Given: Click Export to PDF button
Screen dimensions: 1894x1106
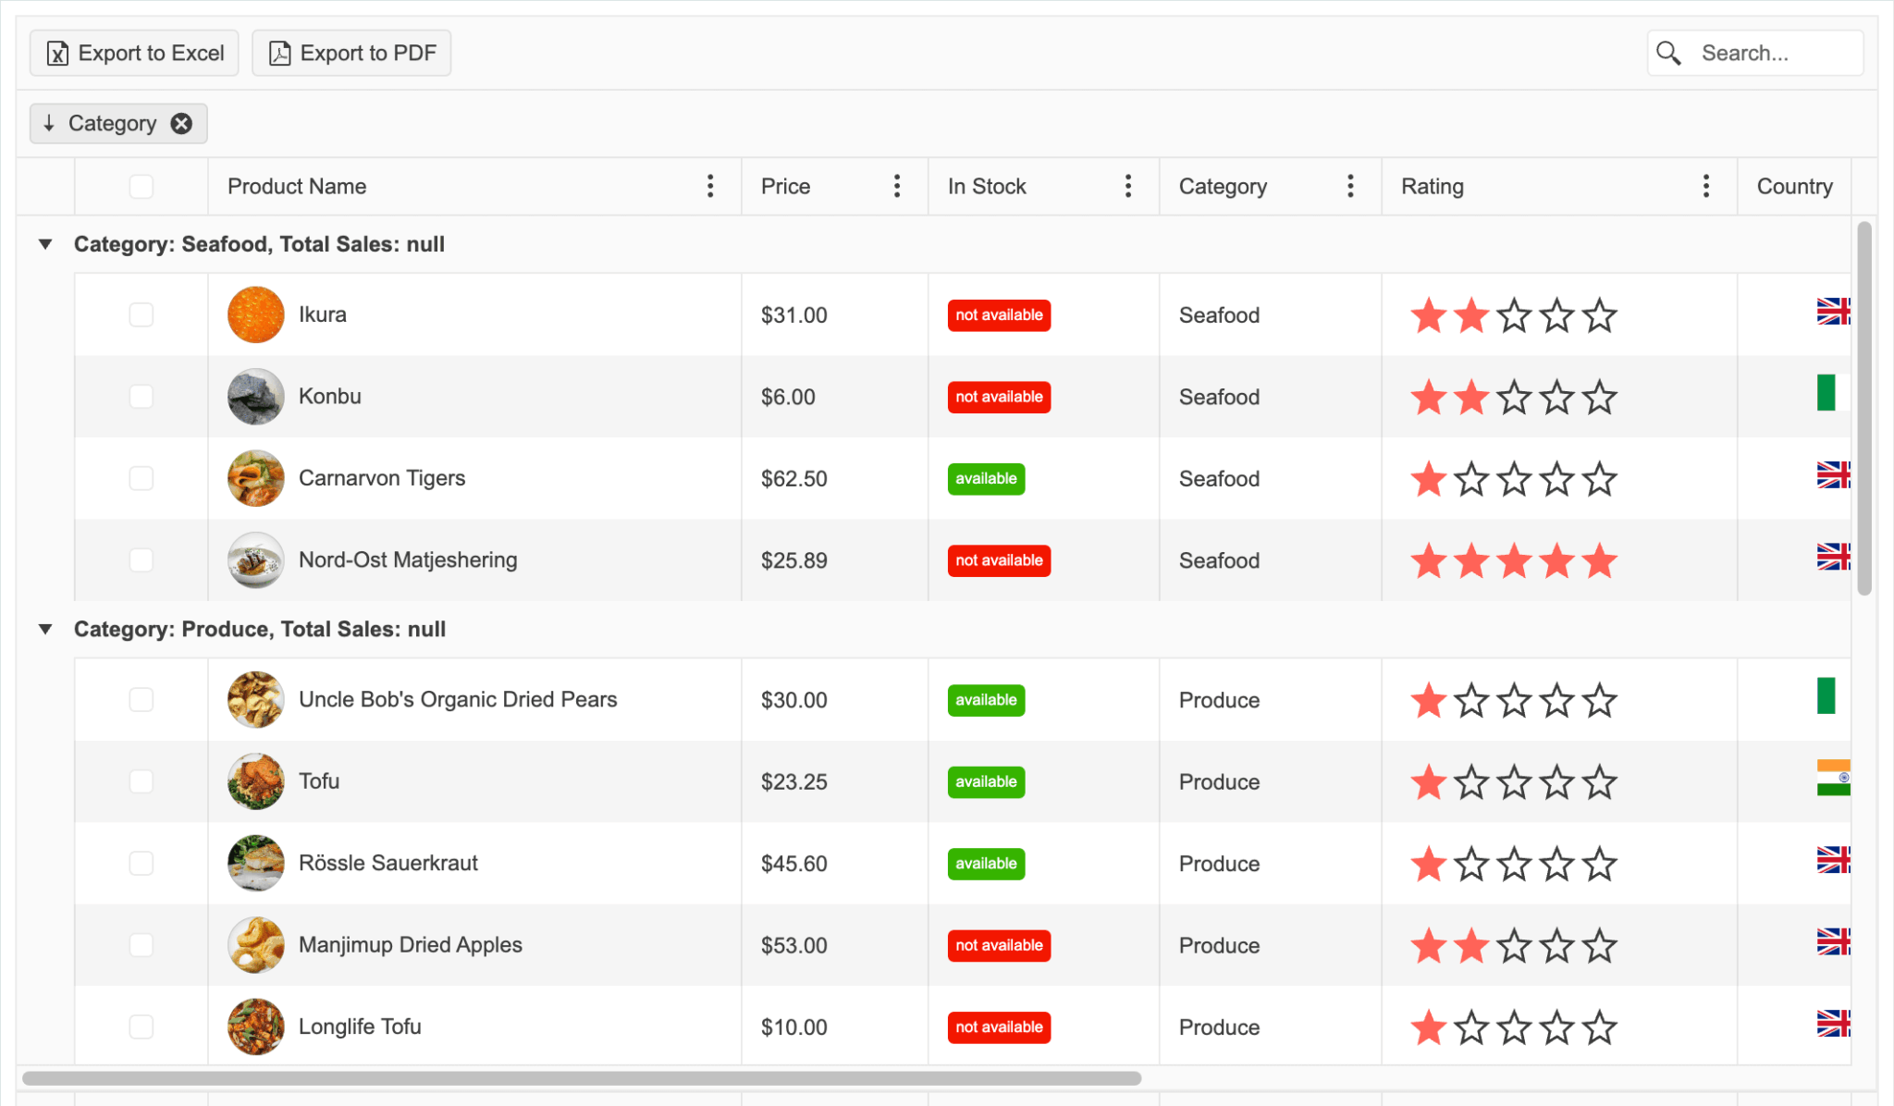Looking at the screenshot, I should 351,53.
